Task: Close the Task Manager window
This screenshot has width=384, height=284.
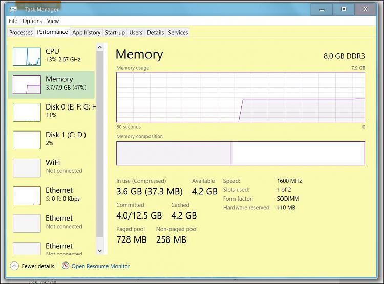Action: click(x=365, y=9)
